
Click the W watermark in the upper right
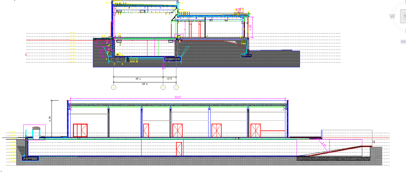[392, 16]
